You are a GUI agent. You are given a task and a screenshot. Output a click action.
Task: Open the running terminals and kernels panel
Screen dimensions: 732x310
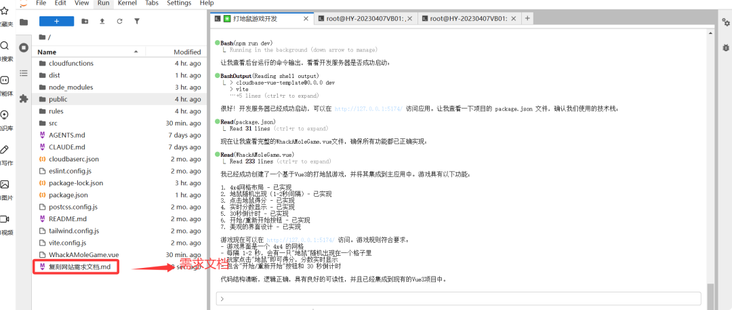tap(24, 47)
